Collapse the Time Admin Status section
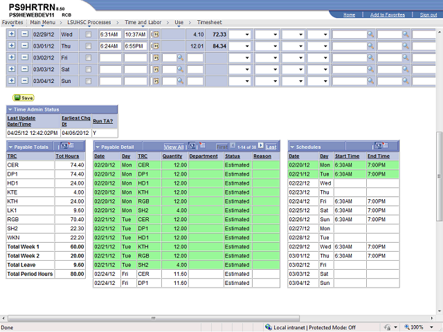443x332 pixels. click(x=10, y=109)
